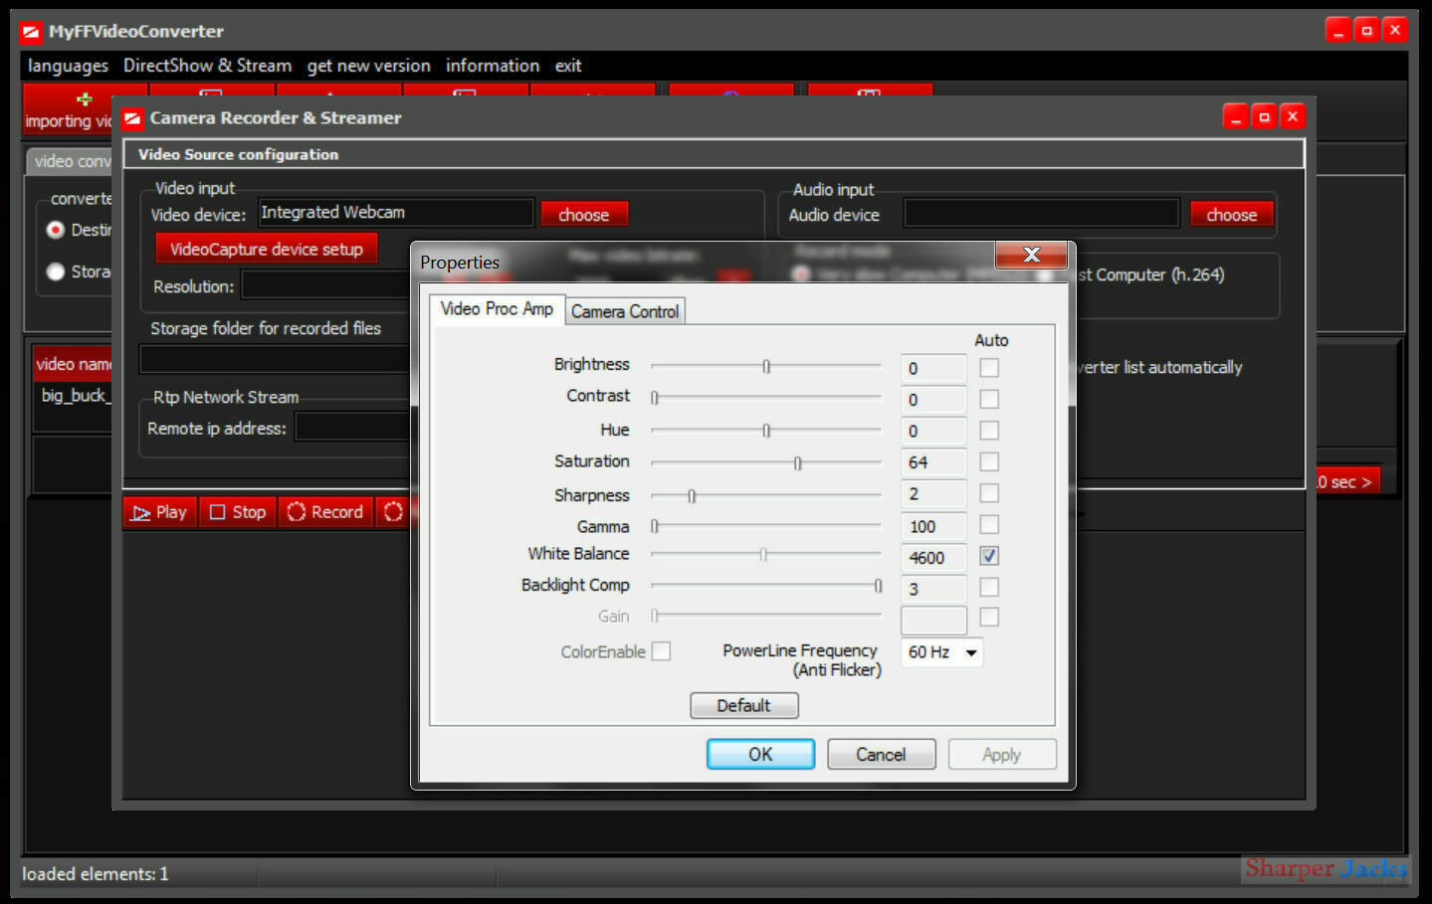Viewport: 1432px width, 904px height.
Task: Click the Contrast slider thumb
Action: [655, 398]
